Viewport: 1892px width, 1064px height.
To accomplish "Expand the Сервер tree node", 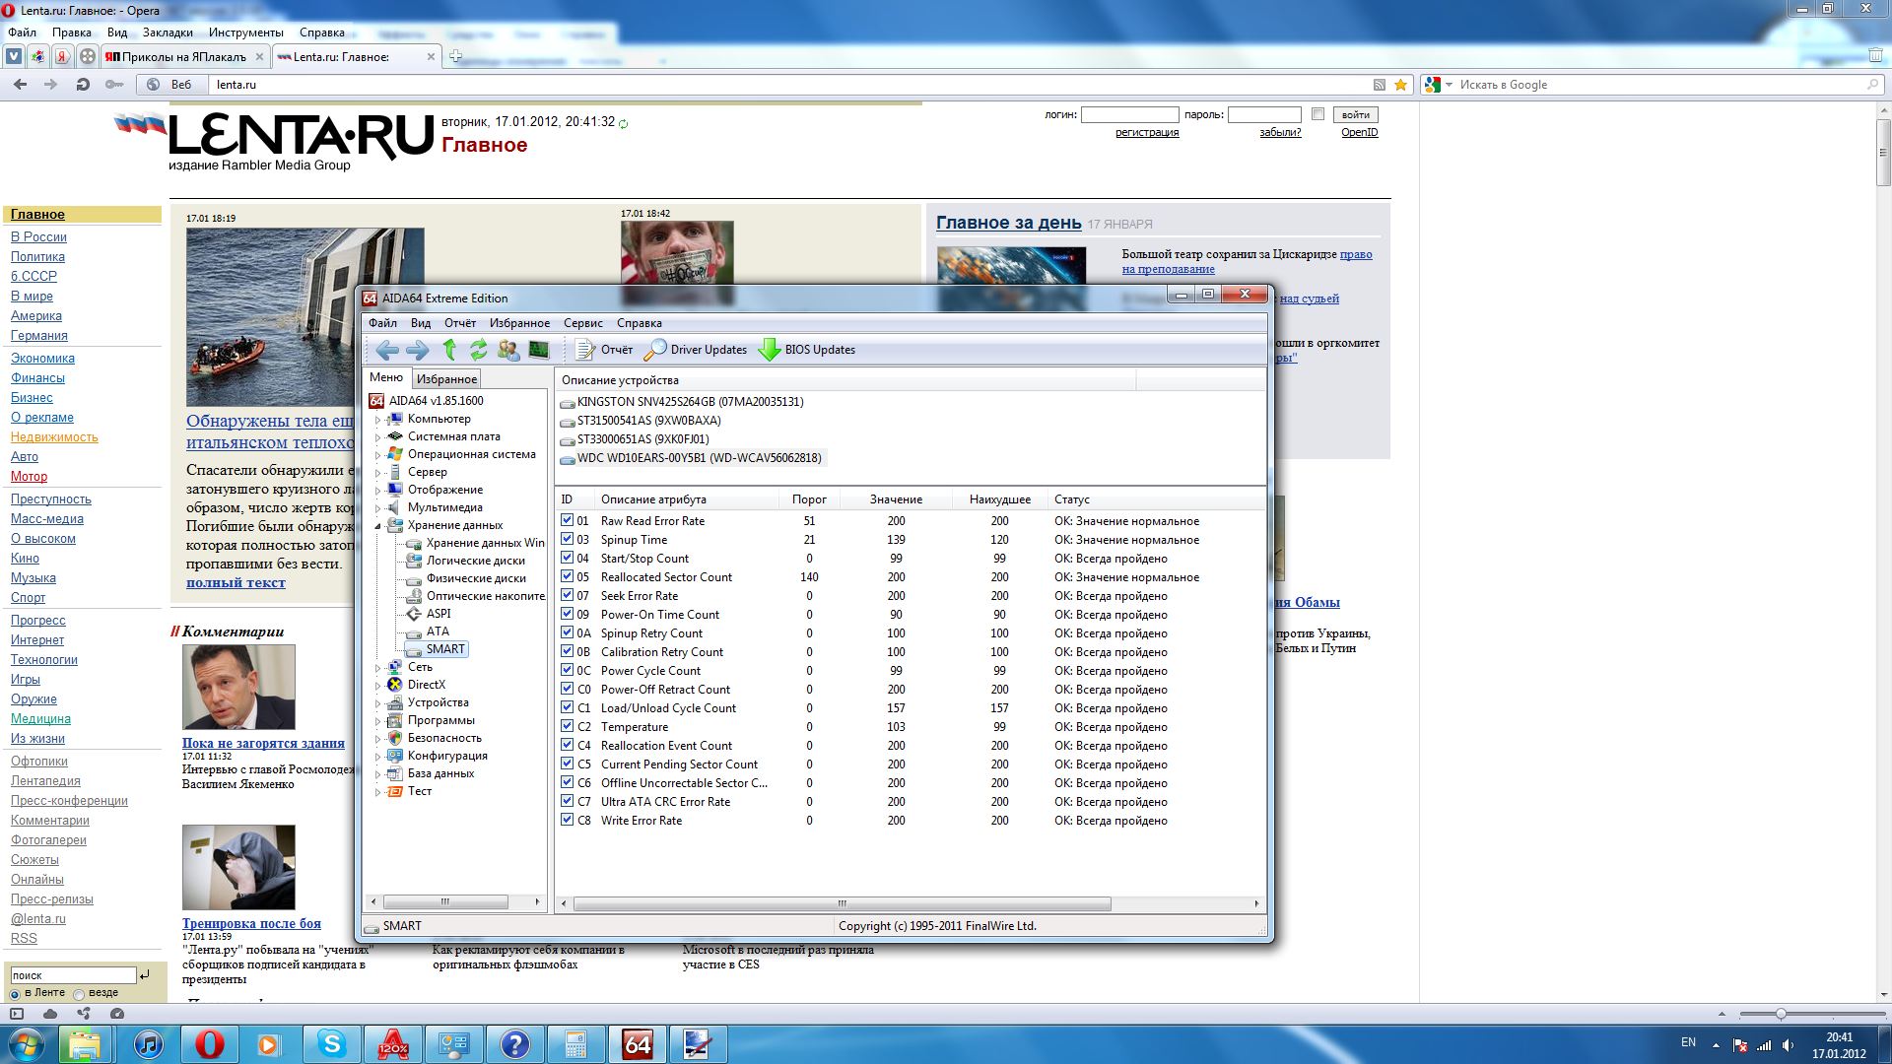I will tap(377, 473).
